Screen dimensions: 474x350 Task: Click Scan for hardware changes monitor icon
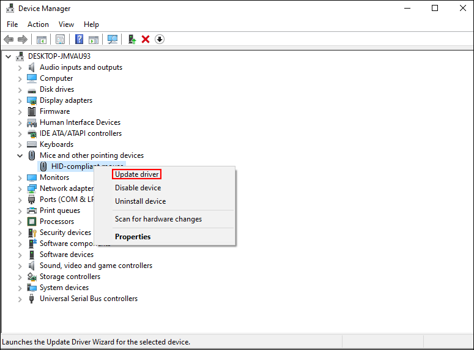[113, 39]
